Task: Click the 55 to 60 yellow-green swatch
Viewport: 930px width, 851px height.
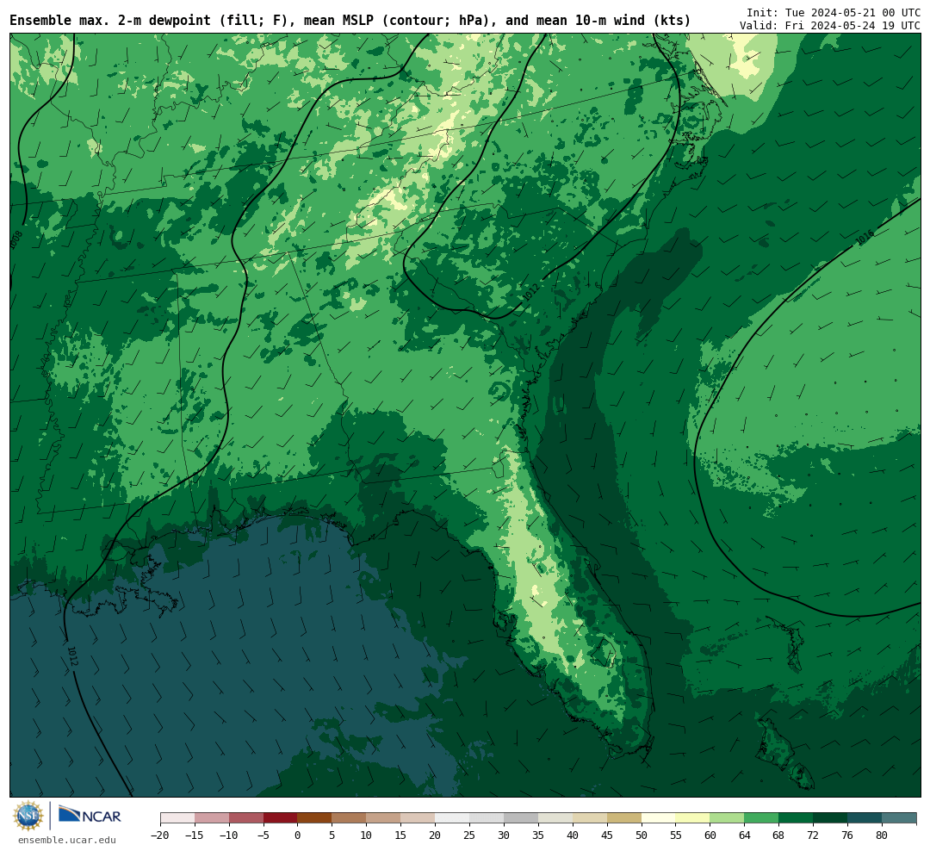Action: (693, 817)
